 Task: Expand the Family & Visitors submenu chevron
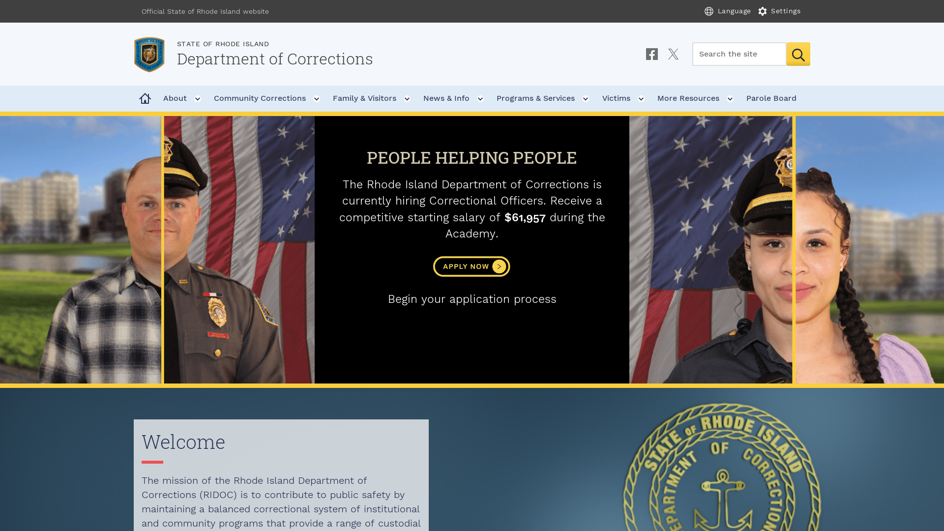click(x=407, y=99)
